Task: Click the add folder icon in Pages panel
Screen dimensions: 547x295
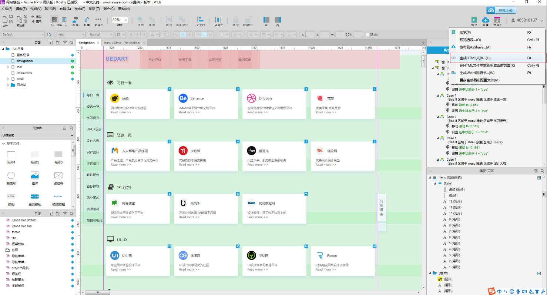Action: 58,43
